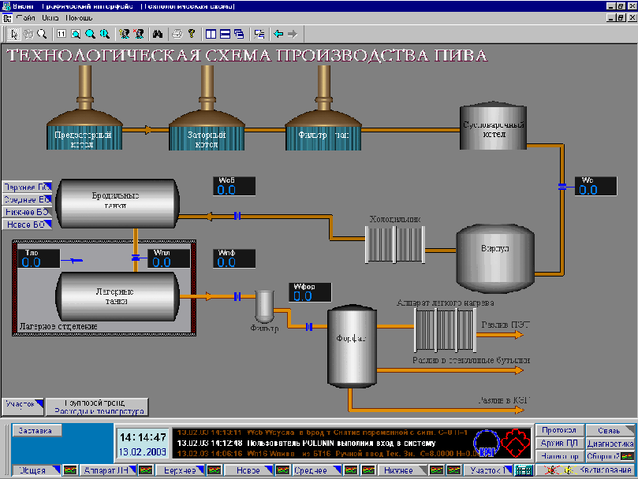The width and height of the screenshot is (638, 479).
Task: Click the key access icon
Action: (190, 34)
